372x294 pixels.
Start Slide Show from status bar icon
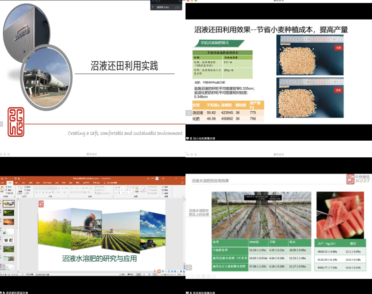(155, 274)
